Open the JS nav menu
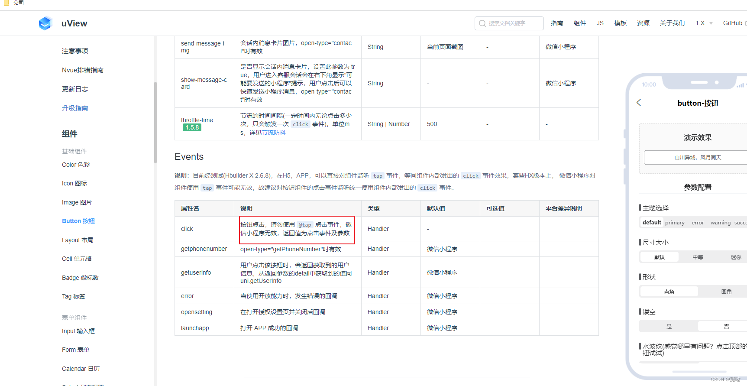747x386 pixels. (600, 23)
